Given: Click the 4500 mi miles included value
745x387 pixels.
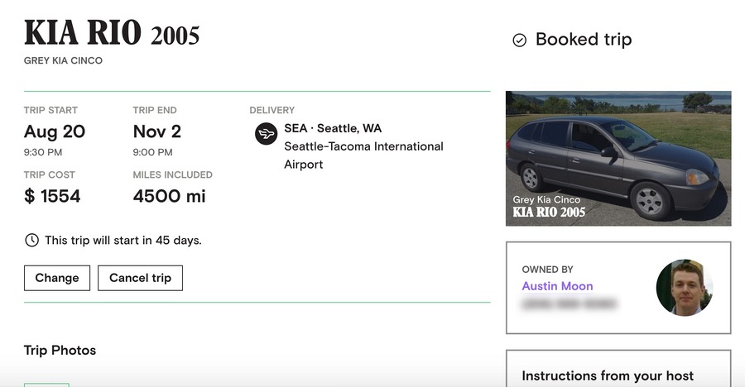Looking at the screenshot, I should pyautogui.click(x=169, y=196).
